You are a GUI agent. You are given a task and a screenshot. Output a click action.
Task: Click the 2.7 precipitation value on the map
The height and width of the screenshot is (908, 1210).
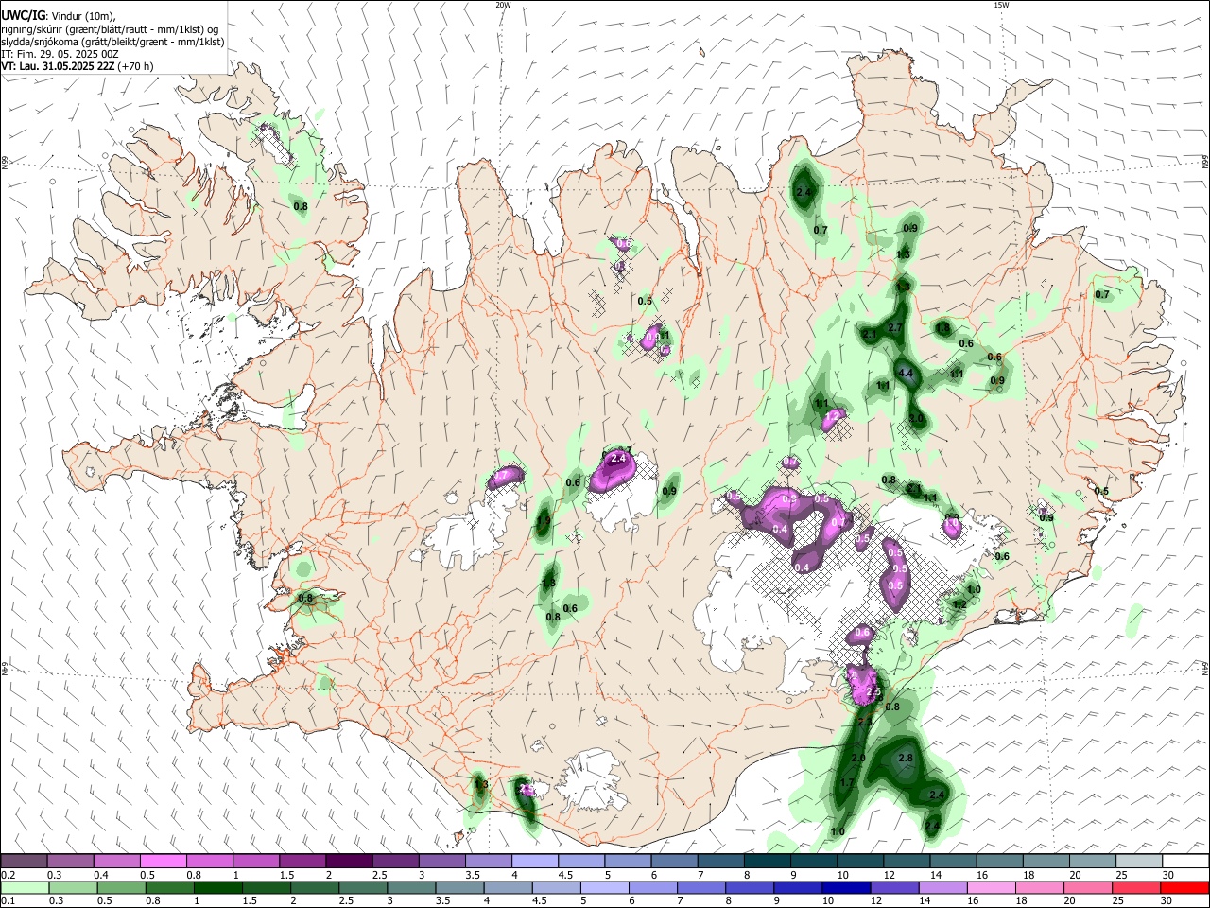point(897,327)
